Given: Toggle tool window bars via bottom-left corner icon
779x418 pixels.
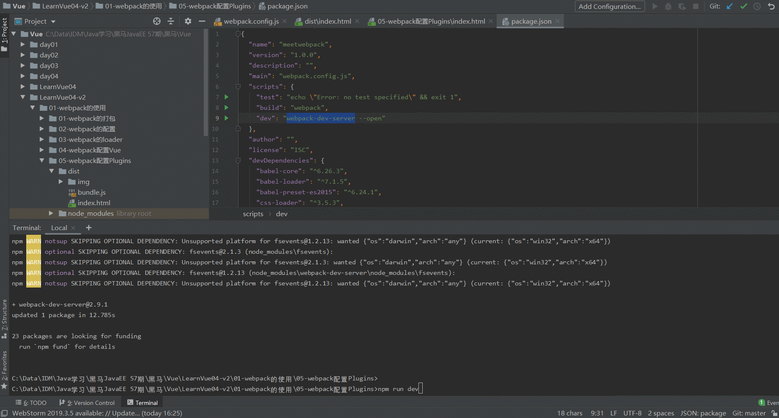Looking at the screenshot, I should tap(5, 413).
